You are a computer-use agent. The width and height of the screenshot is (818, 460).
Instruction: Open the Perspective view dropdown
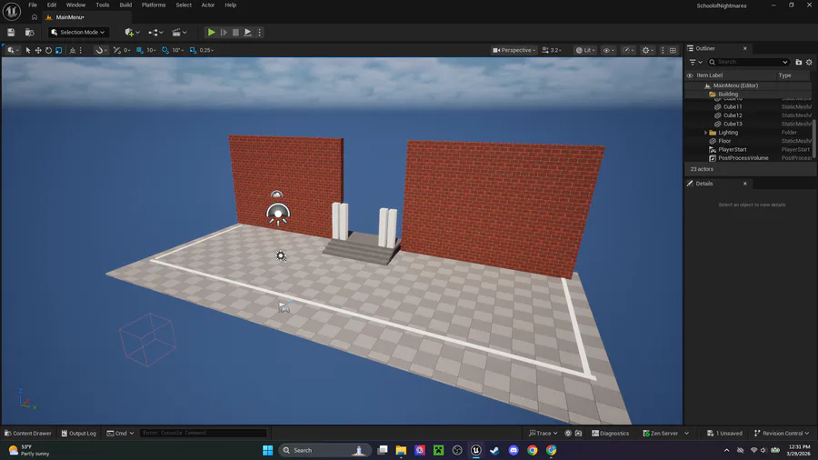pyautogui.click(x=514, y=50)
